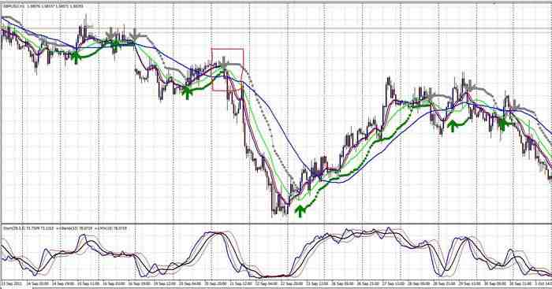Select the rightmost gray down arrow on the chart
The image size is (552, 289).
pyautogui.click(x=515, y=105)
